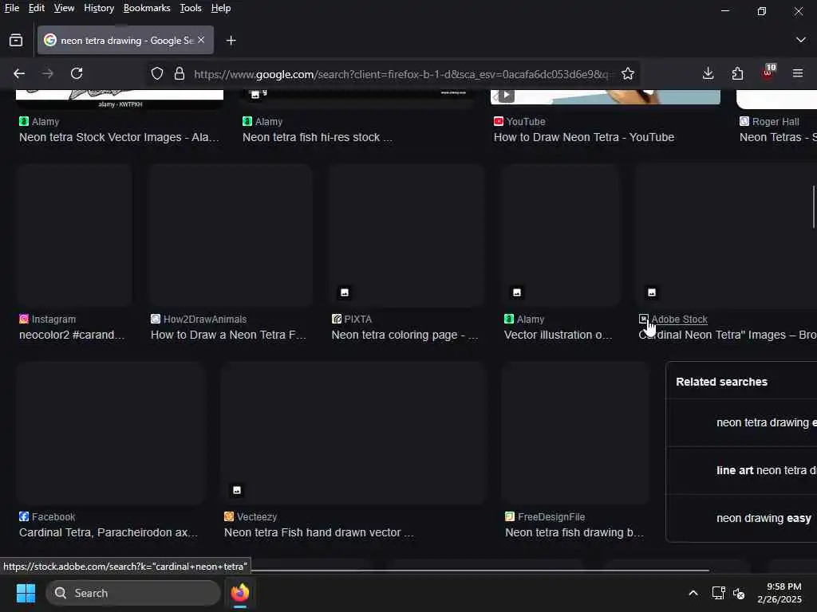The image size is (817, 612).
Task: Click the Facebook source icon
Action: coord(23,516)
